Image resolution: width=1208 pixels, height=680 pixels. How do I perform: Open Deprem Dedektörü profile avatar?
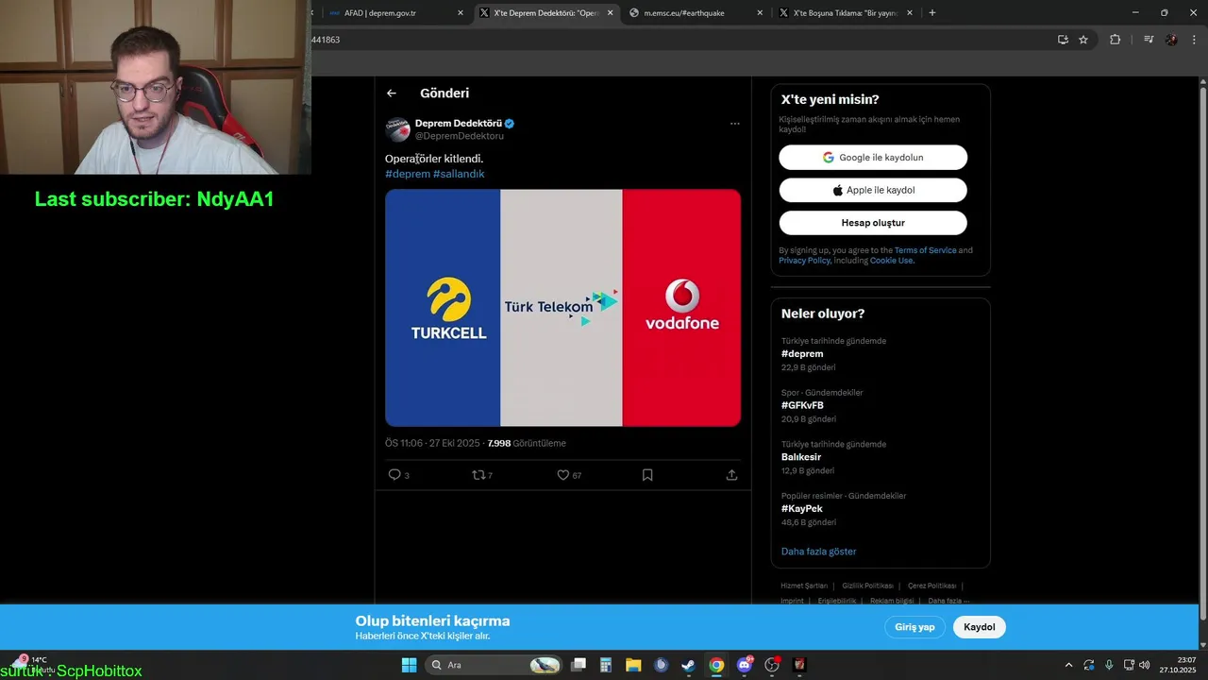coord(397,129)
